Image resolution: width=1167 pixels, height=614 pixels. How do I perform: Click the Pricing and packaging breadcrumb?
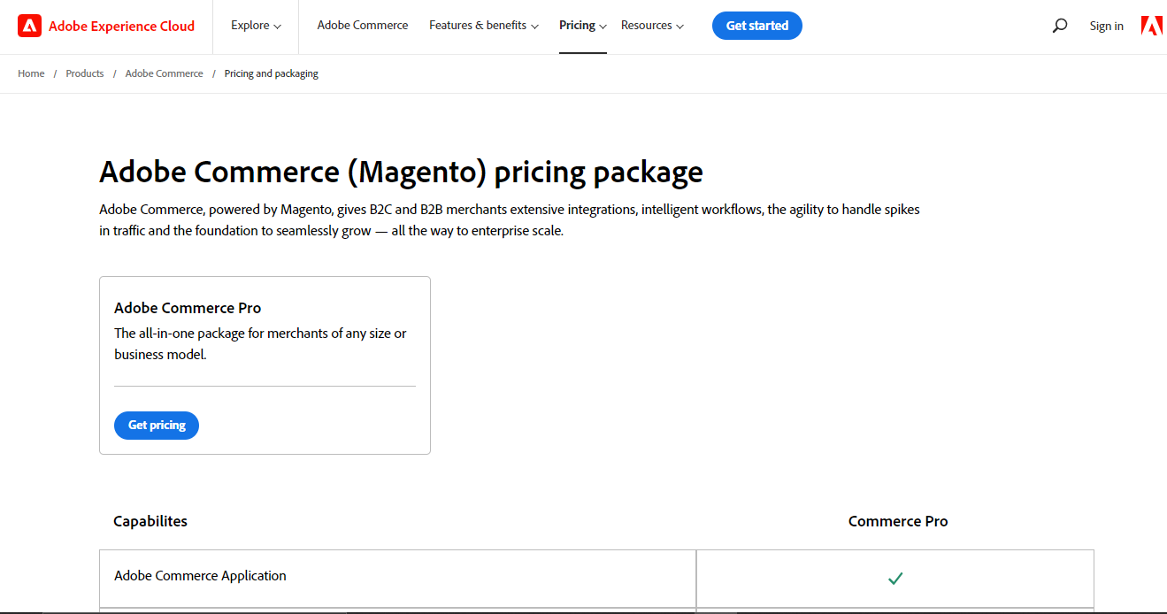point(271,73)
